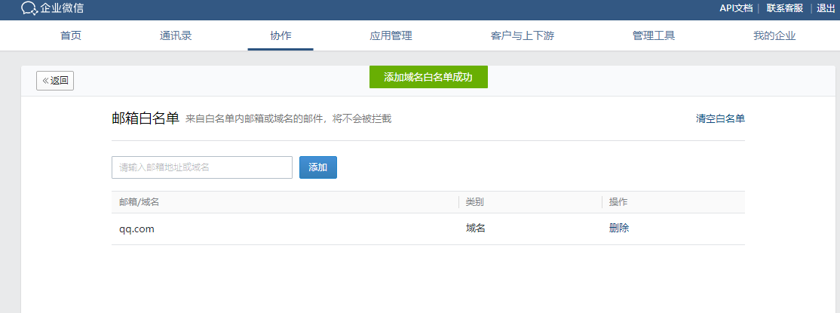Click 清空白名单 to clear the whitelist
Screen dimensions: 840x313
[720, 118]
